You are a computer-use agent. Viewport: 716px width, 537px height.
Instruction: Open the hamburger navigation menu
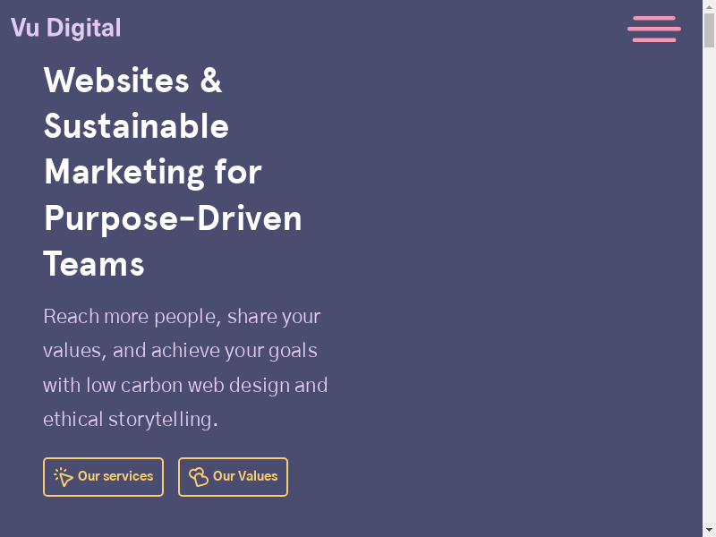tap(654, 29)
